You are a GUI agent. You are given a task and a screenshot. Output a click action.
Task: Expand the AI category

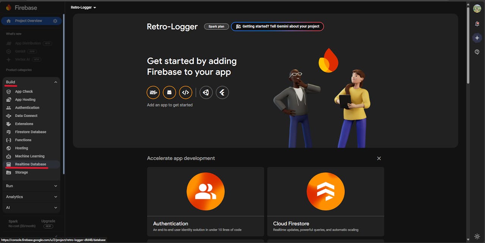pyautogui.click(x=31, y=207)
